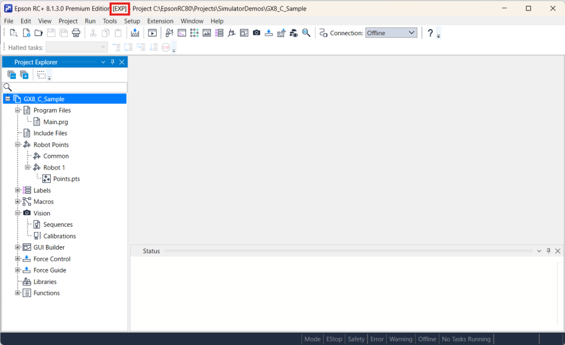Expand the GUI Builder tree node

click(x=18, y=247)
